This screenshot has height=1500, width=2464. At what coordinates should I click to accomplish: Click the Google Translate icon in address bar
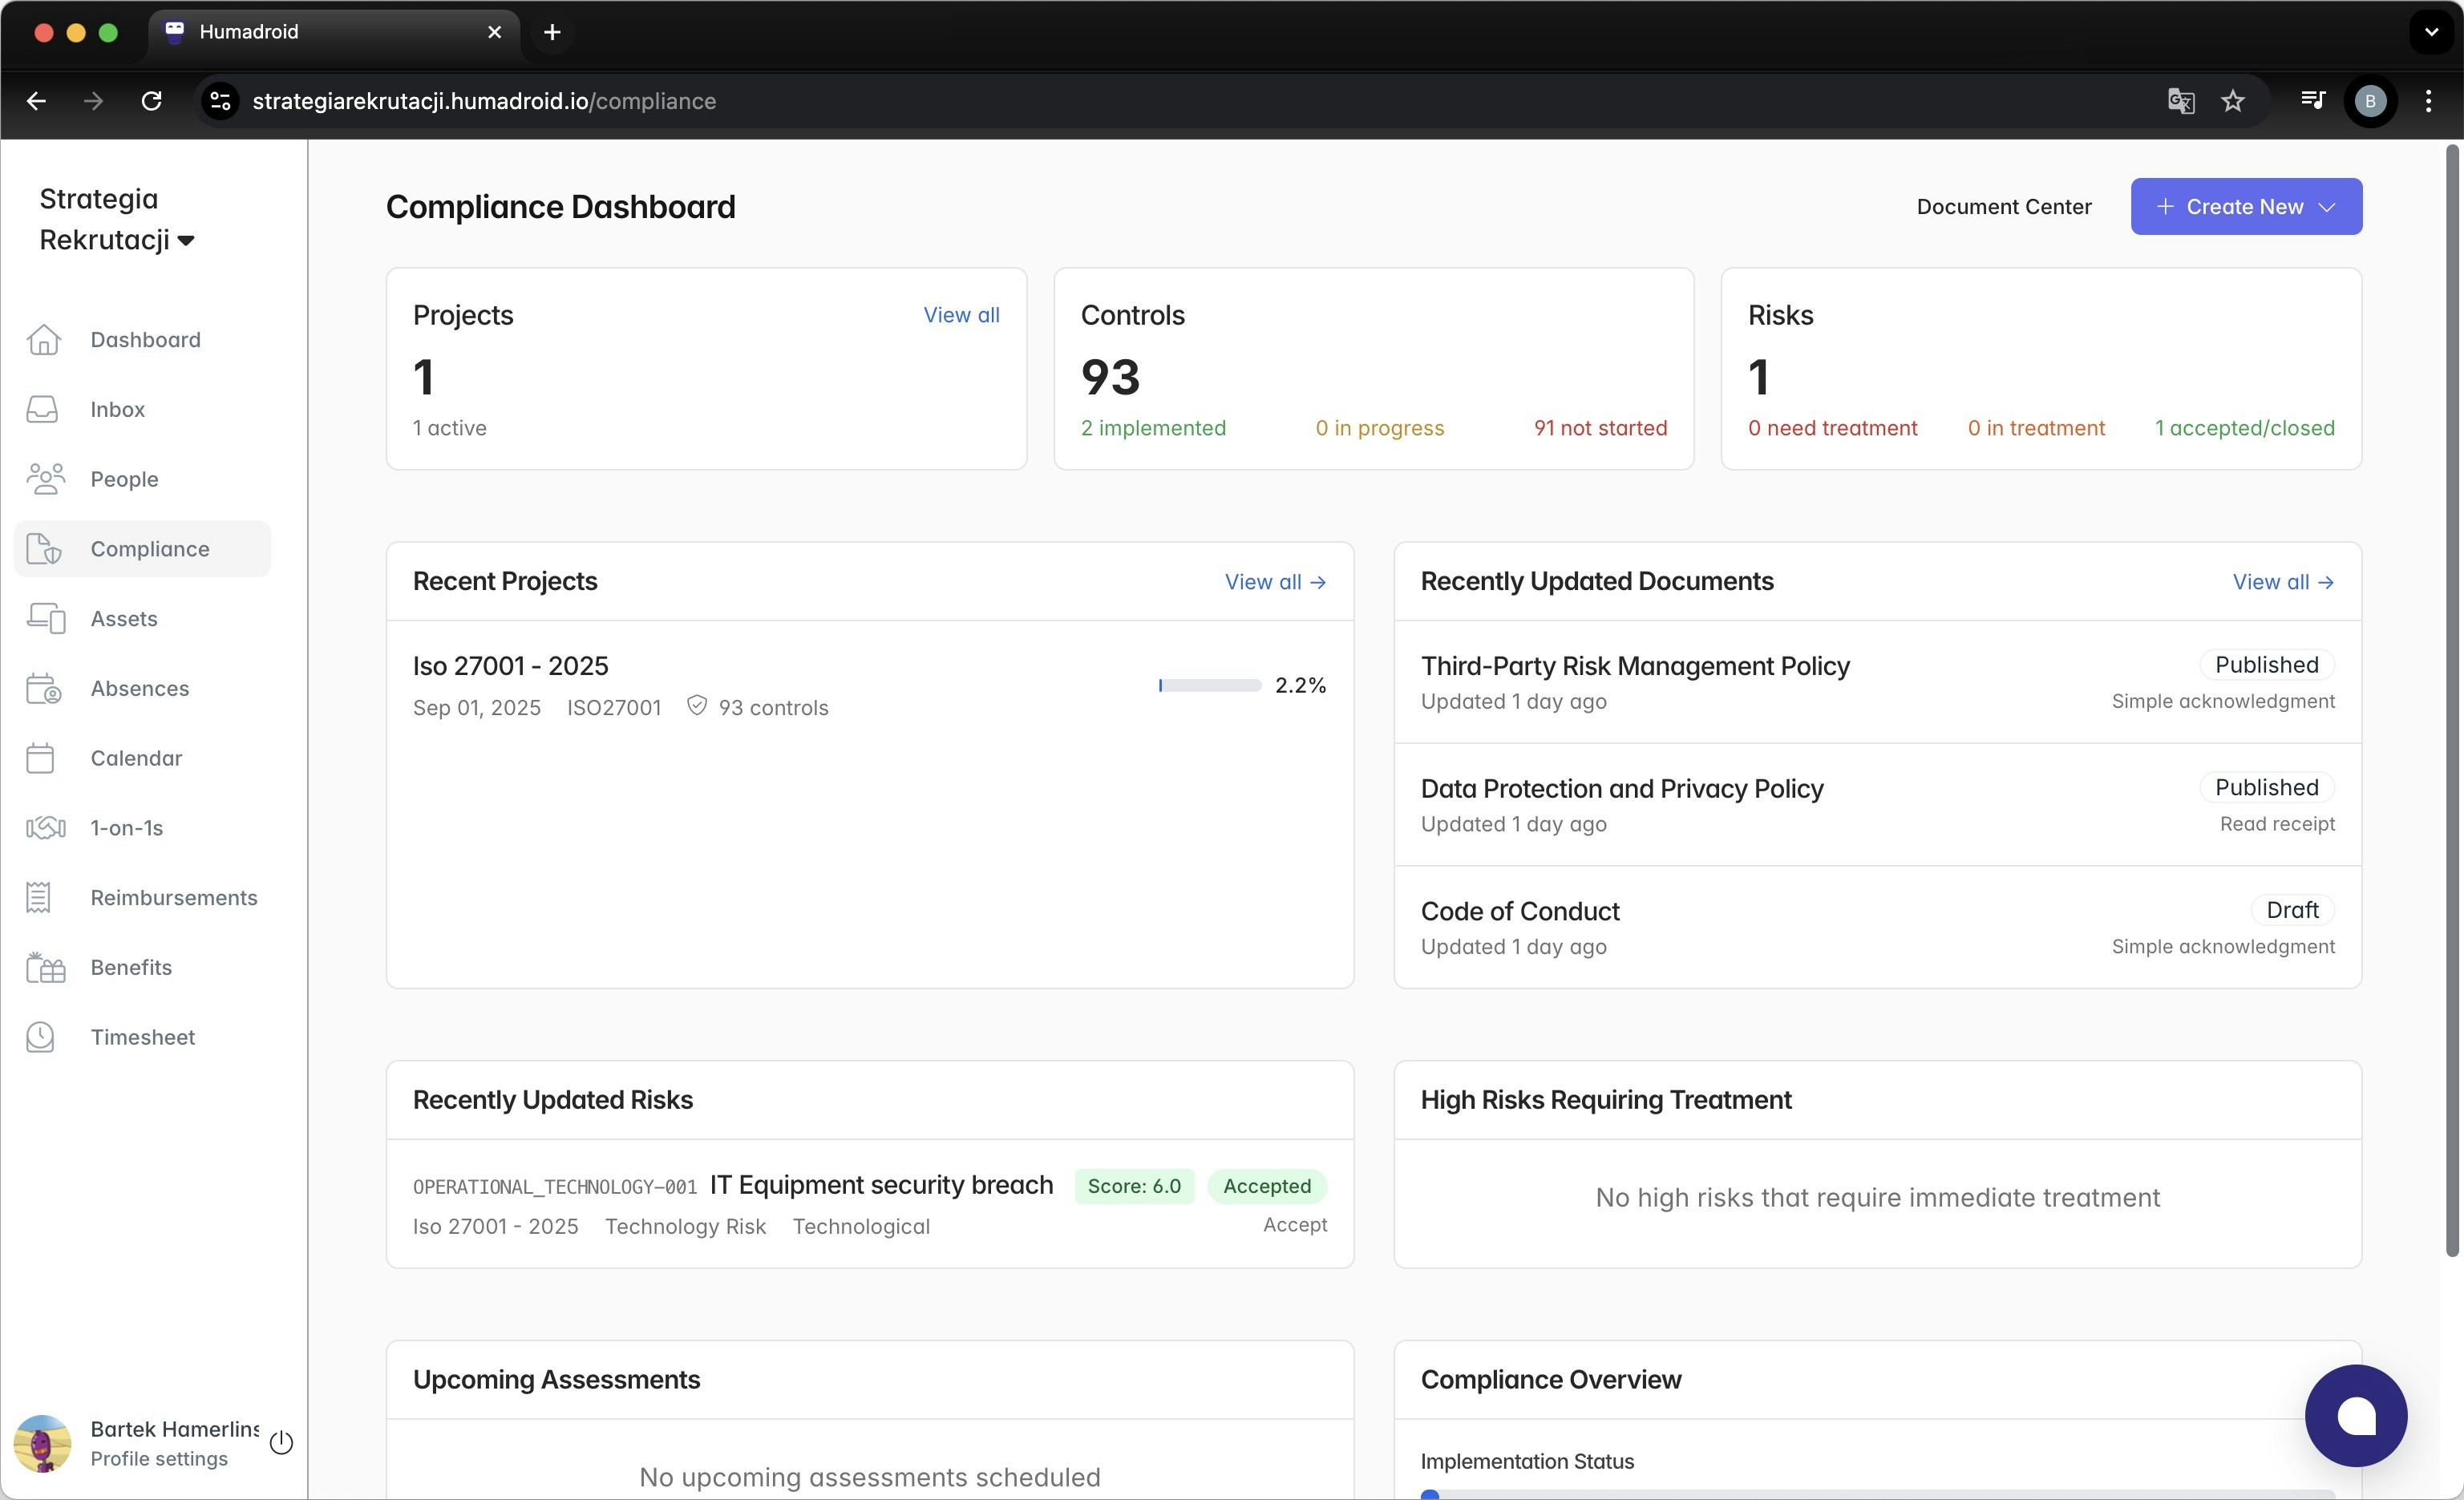[x=2180, y=101]
